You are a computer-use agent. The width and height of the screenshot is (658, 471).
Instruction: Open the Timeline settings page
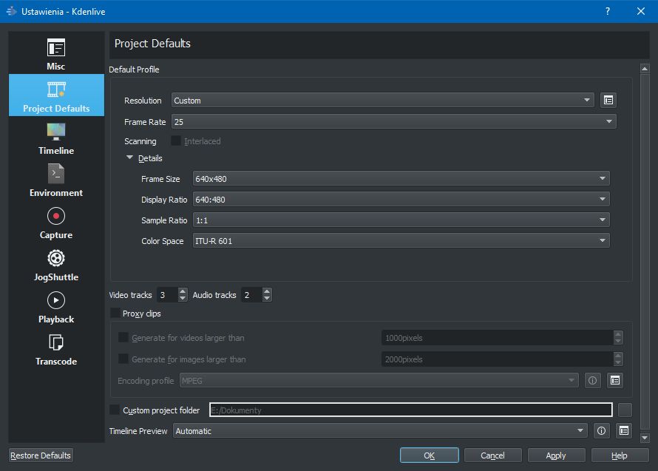pyautogui.click(x=56, y=138)
